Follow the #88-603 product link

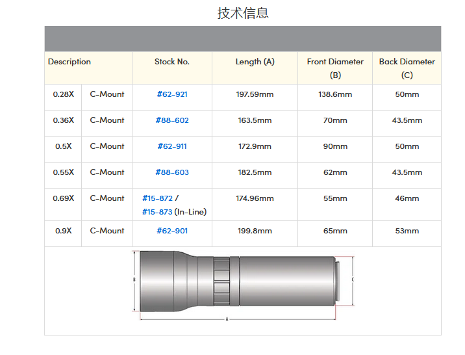click(172, 172)
